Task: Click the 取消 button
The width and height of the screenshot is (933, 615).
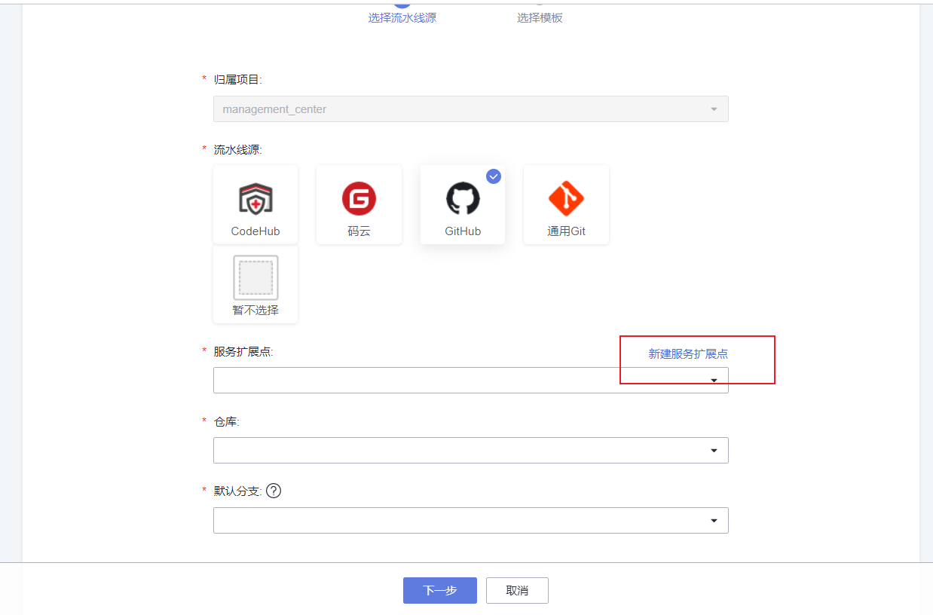Action: point(517,590)
